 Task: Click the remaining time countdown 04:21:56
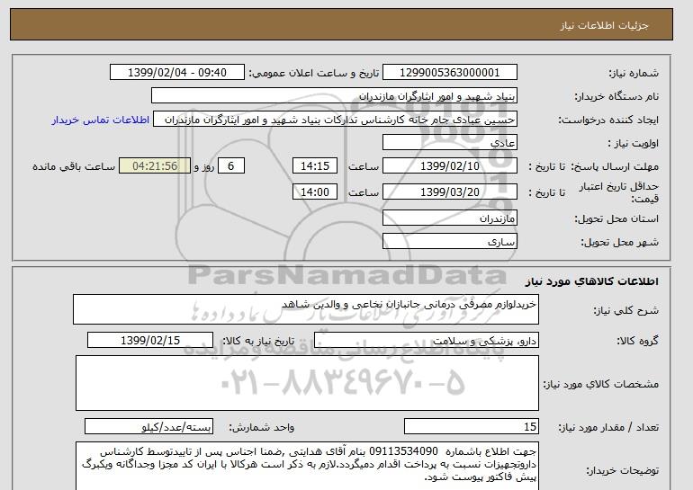tap(155, 166)
